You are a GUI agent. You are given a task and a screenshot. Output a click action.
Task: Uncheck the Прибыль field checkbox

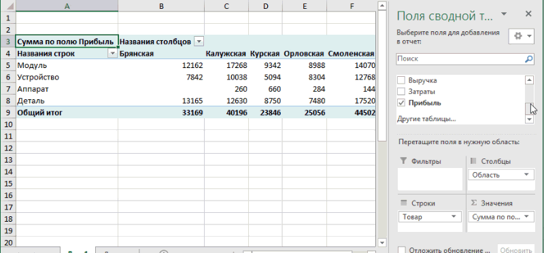(401, 103)
